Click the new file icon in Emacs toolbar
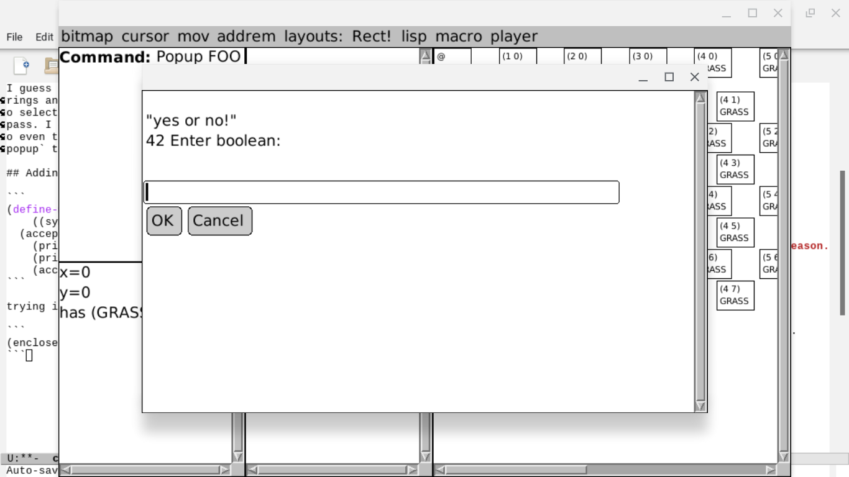Image resolution: width=849 pixels, height=477 pixels. pyautogui.click(x=22, y=65)
